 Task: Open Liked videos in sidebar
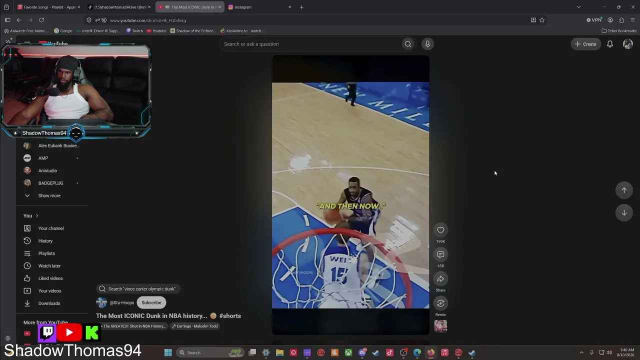point(50,278)
